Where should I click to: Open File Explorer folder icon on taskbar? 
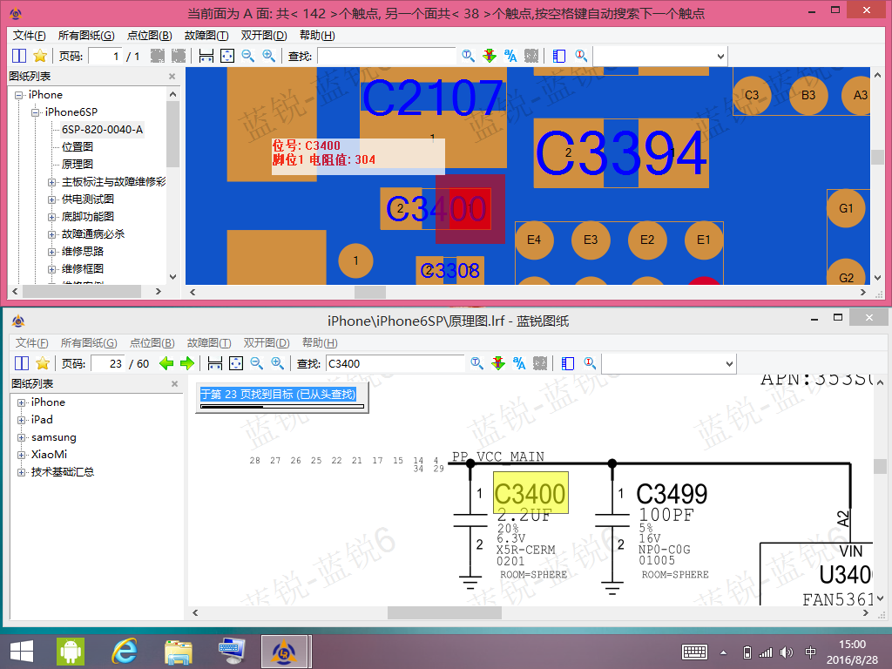coord(178,652)
